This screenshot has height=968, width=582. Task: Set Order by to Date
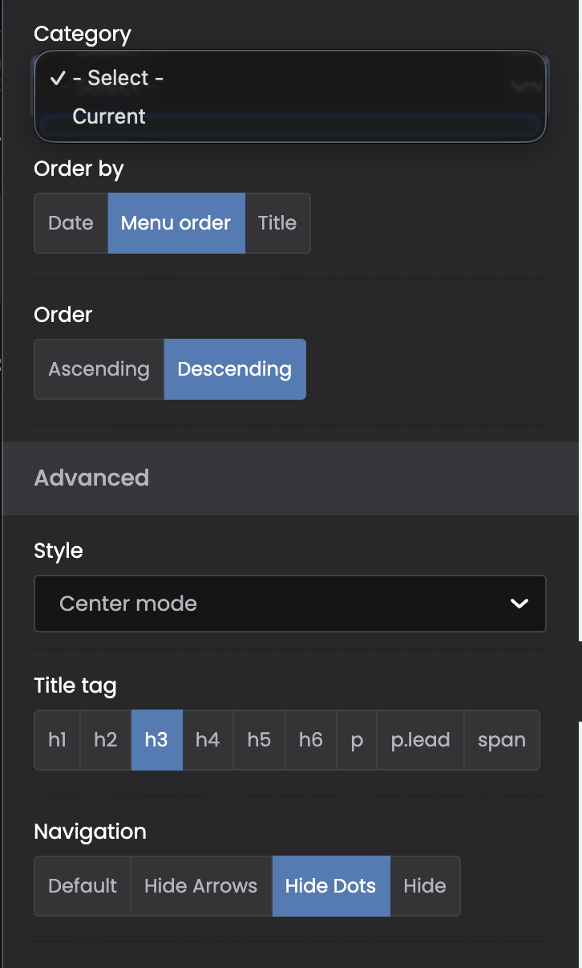pos(71,223)
